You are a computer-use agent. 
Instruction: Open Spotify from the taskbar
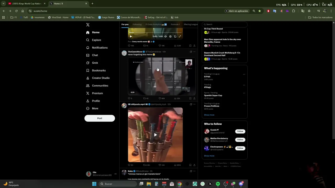(218, 184)
